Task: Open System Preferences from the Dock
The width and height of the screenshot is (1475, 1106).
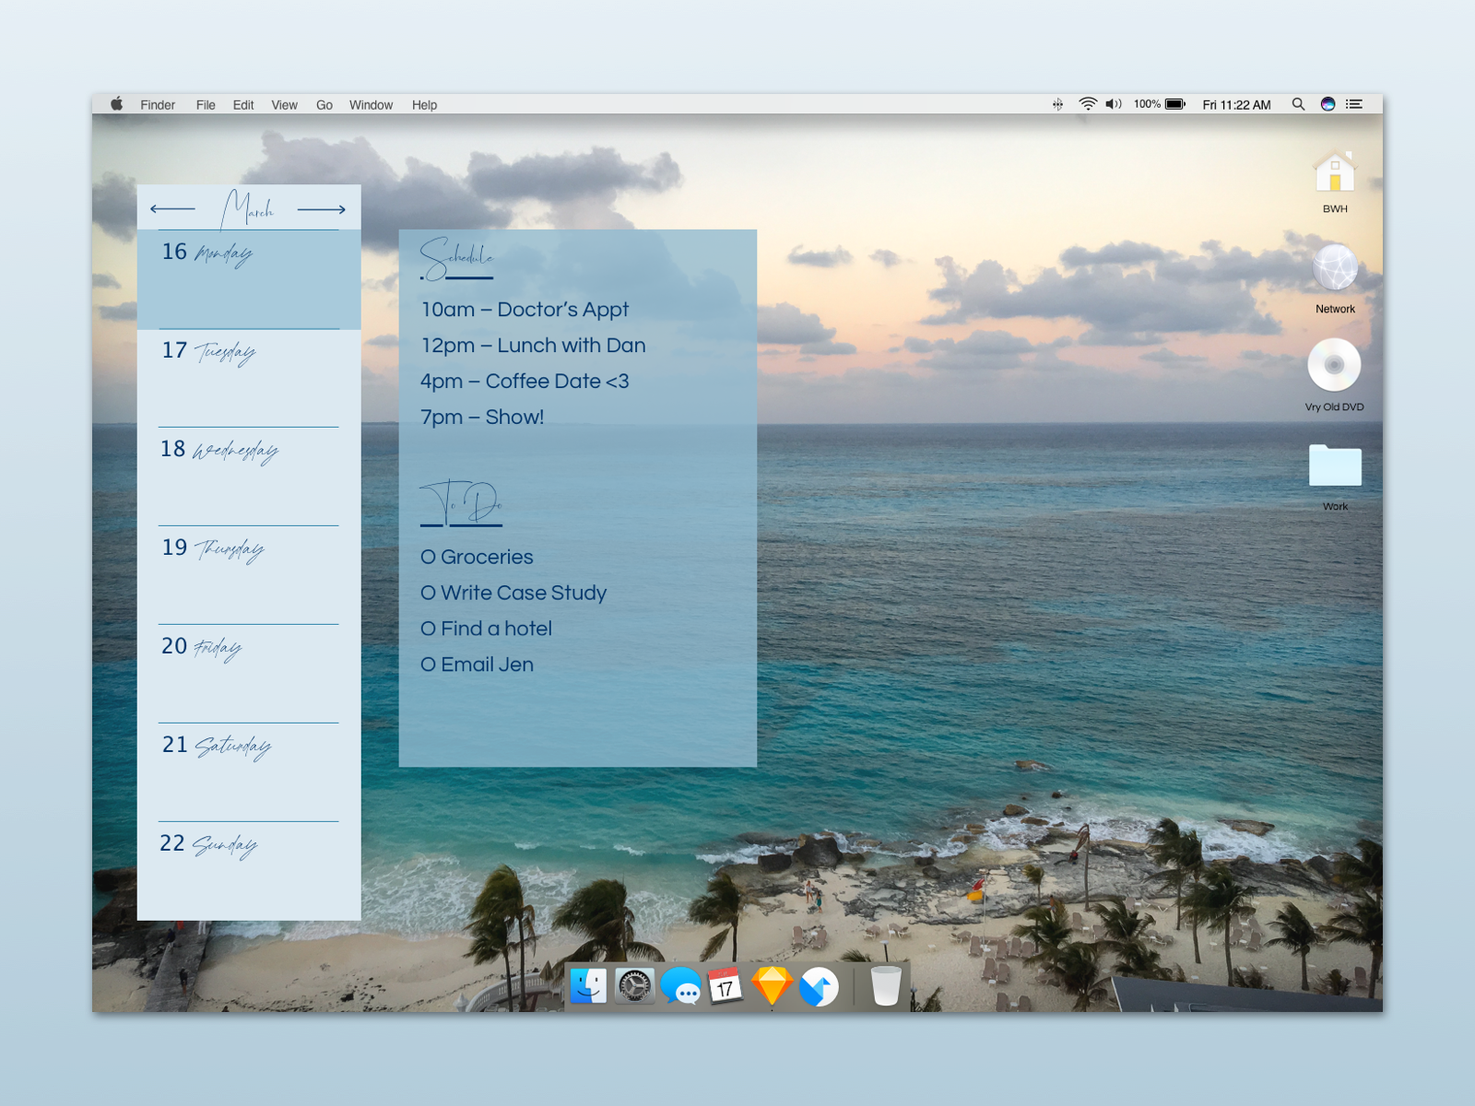Action: 635,988
